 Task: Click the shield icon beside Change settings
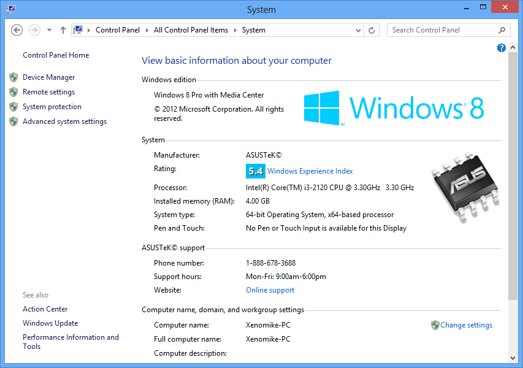point(435,325)
